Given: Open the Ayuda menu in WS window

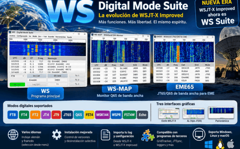Looking at the screenshot, I should coord(69,37).
